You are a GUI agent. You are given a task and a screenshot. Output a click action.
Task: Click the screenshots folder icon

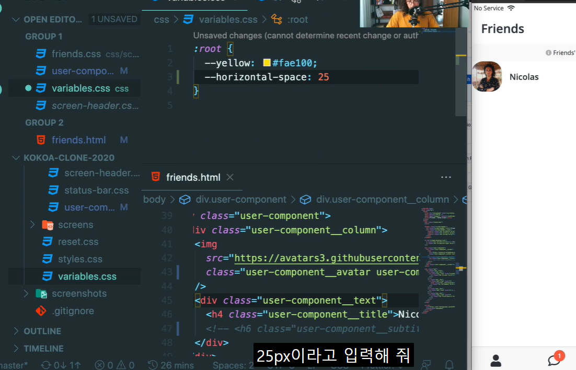tap(41, 293)
